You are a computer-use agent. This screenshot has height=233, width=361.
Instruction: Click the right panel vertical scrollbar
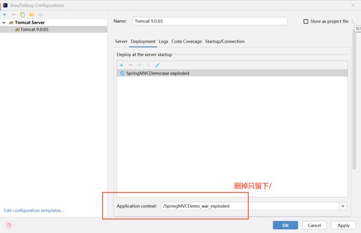click(354, 100)
